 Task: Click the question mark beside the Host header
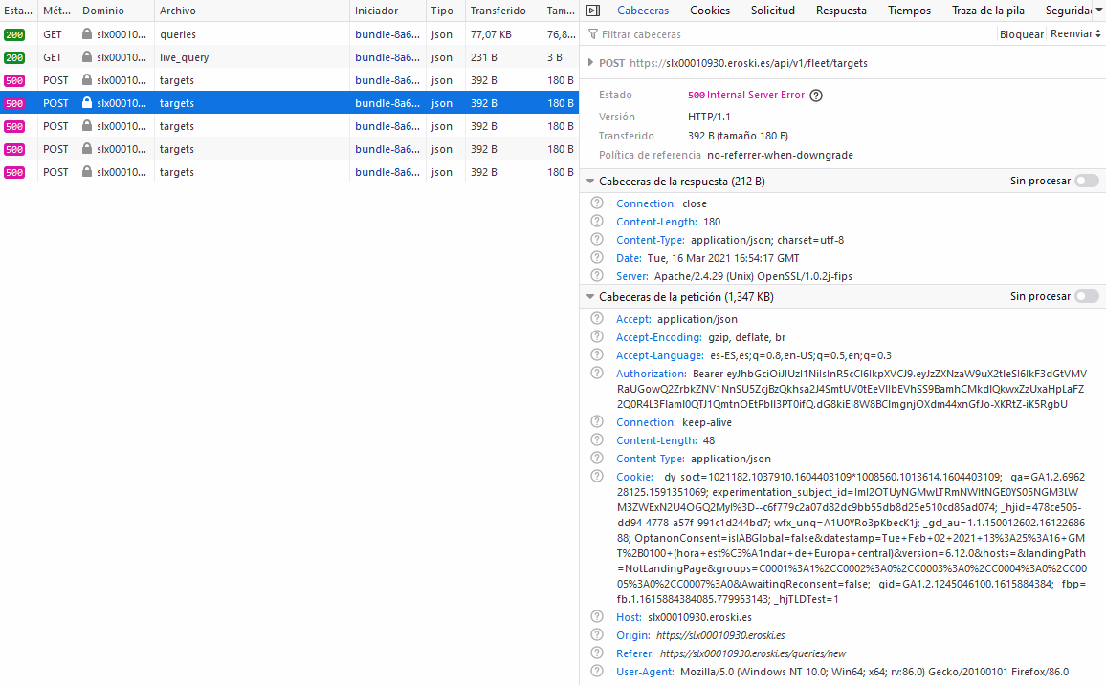pyautogui.click(x=596, y=617)
